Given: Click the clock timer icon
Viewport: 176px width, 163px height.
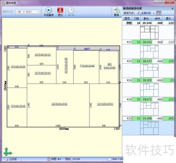Looking at the screenshot, I should (x=71, y=10).
